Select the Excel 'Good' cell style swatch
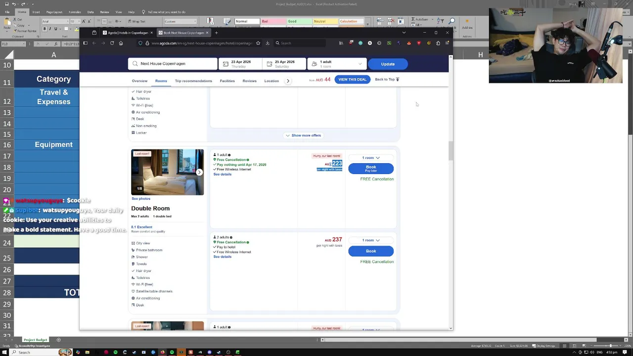 coord(299,21)
